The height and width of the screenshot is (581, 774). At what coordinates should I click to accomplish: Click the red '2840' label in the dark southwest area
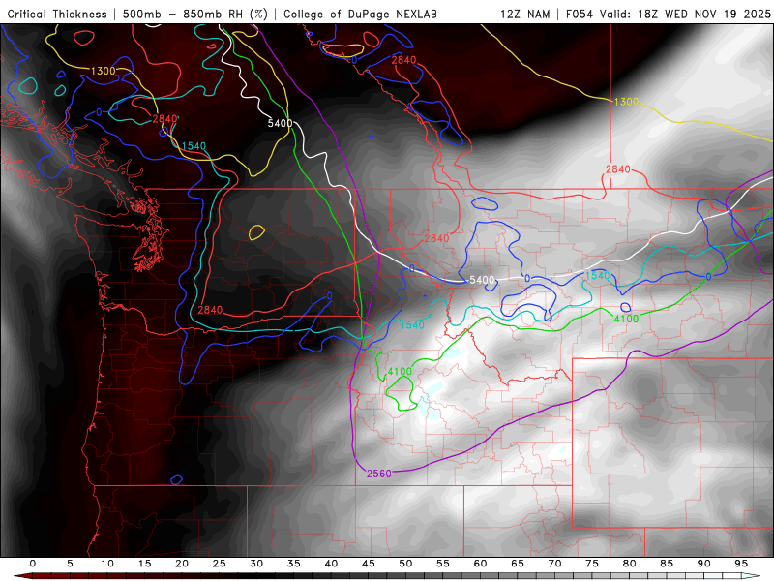click(x=210, y=310)
